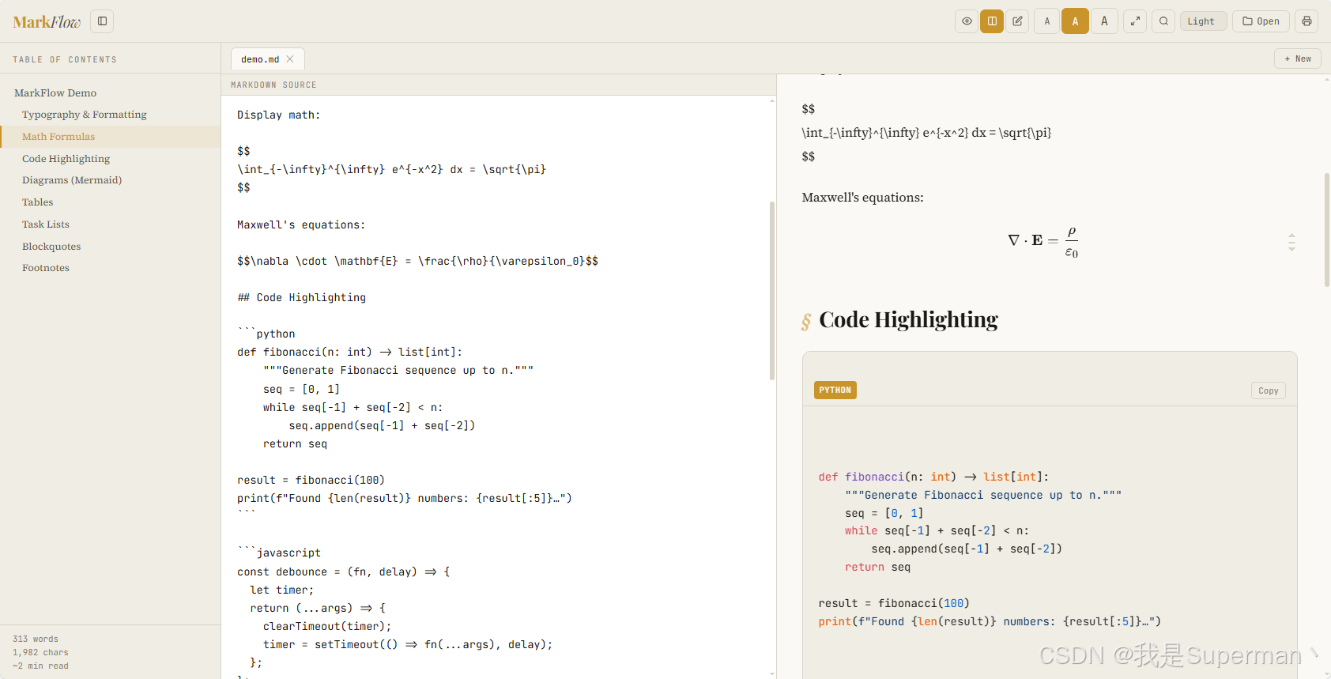Switch to preview-only eye mode

tap(967, 21)
